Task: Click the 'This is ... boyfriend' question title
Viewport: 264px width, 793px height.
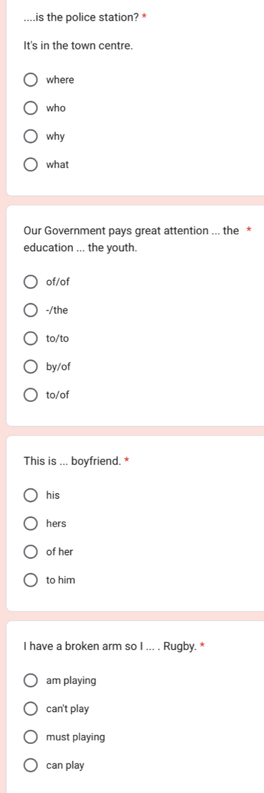Action: click(x=72, y=460)
